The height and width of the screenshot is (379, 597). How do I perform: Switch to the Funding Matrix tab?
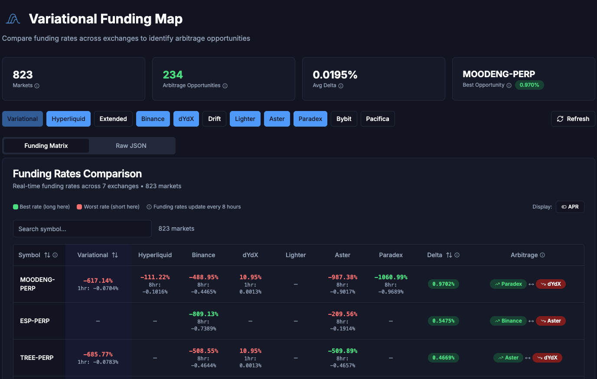click(46, 146)
